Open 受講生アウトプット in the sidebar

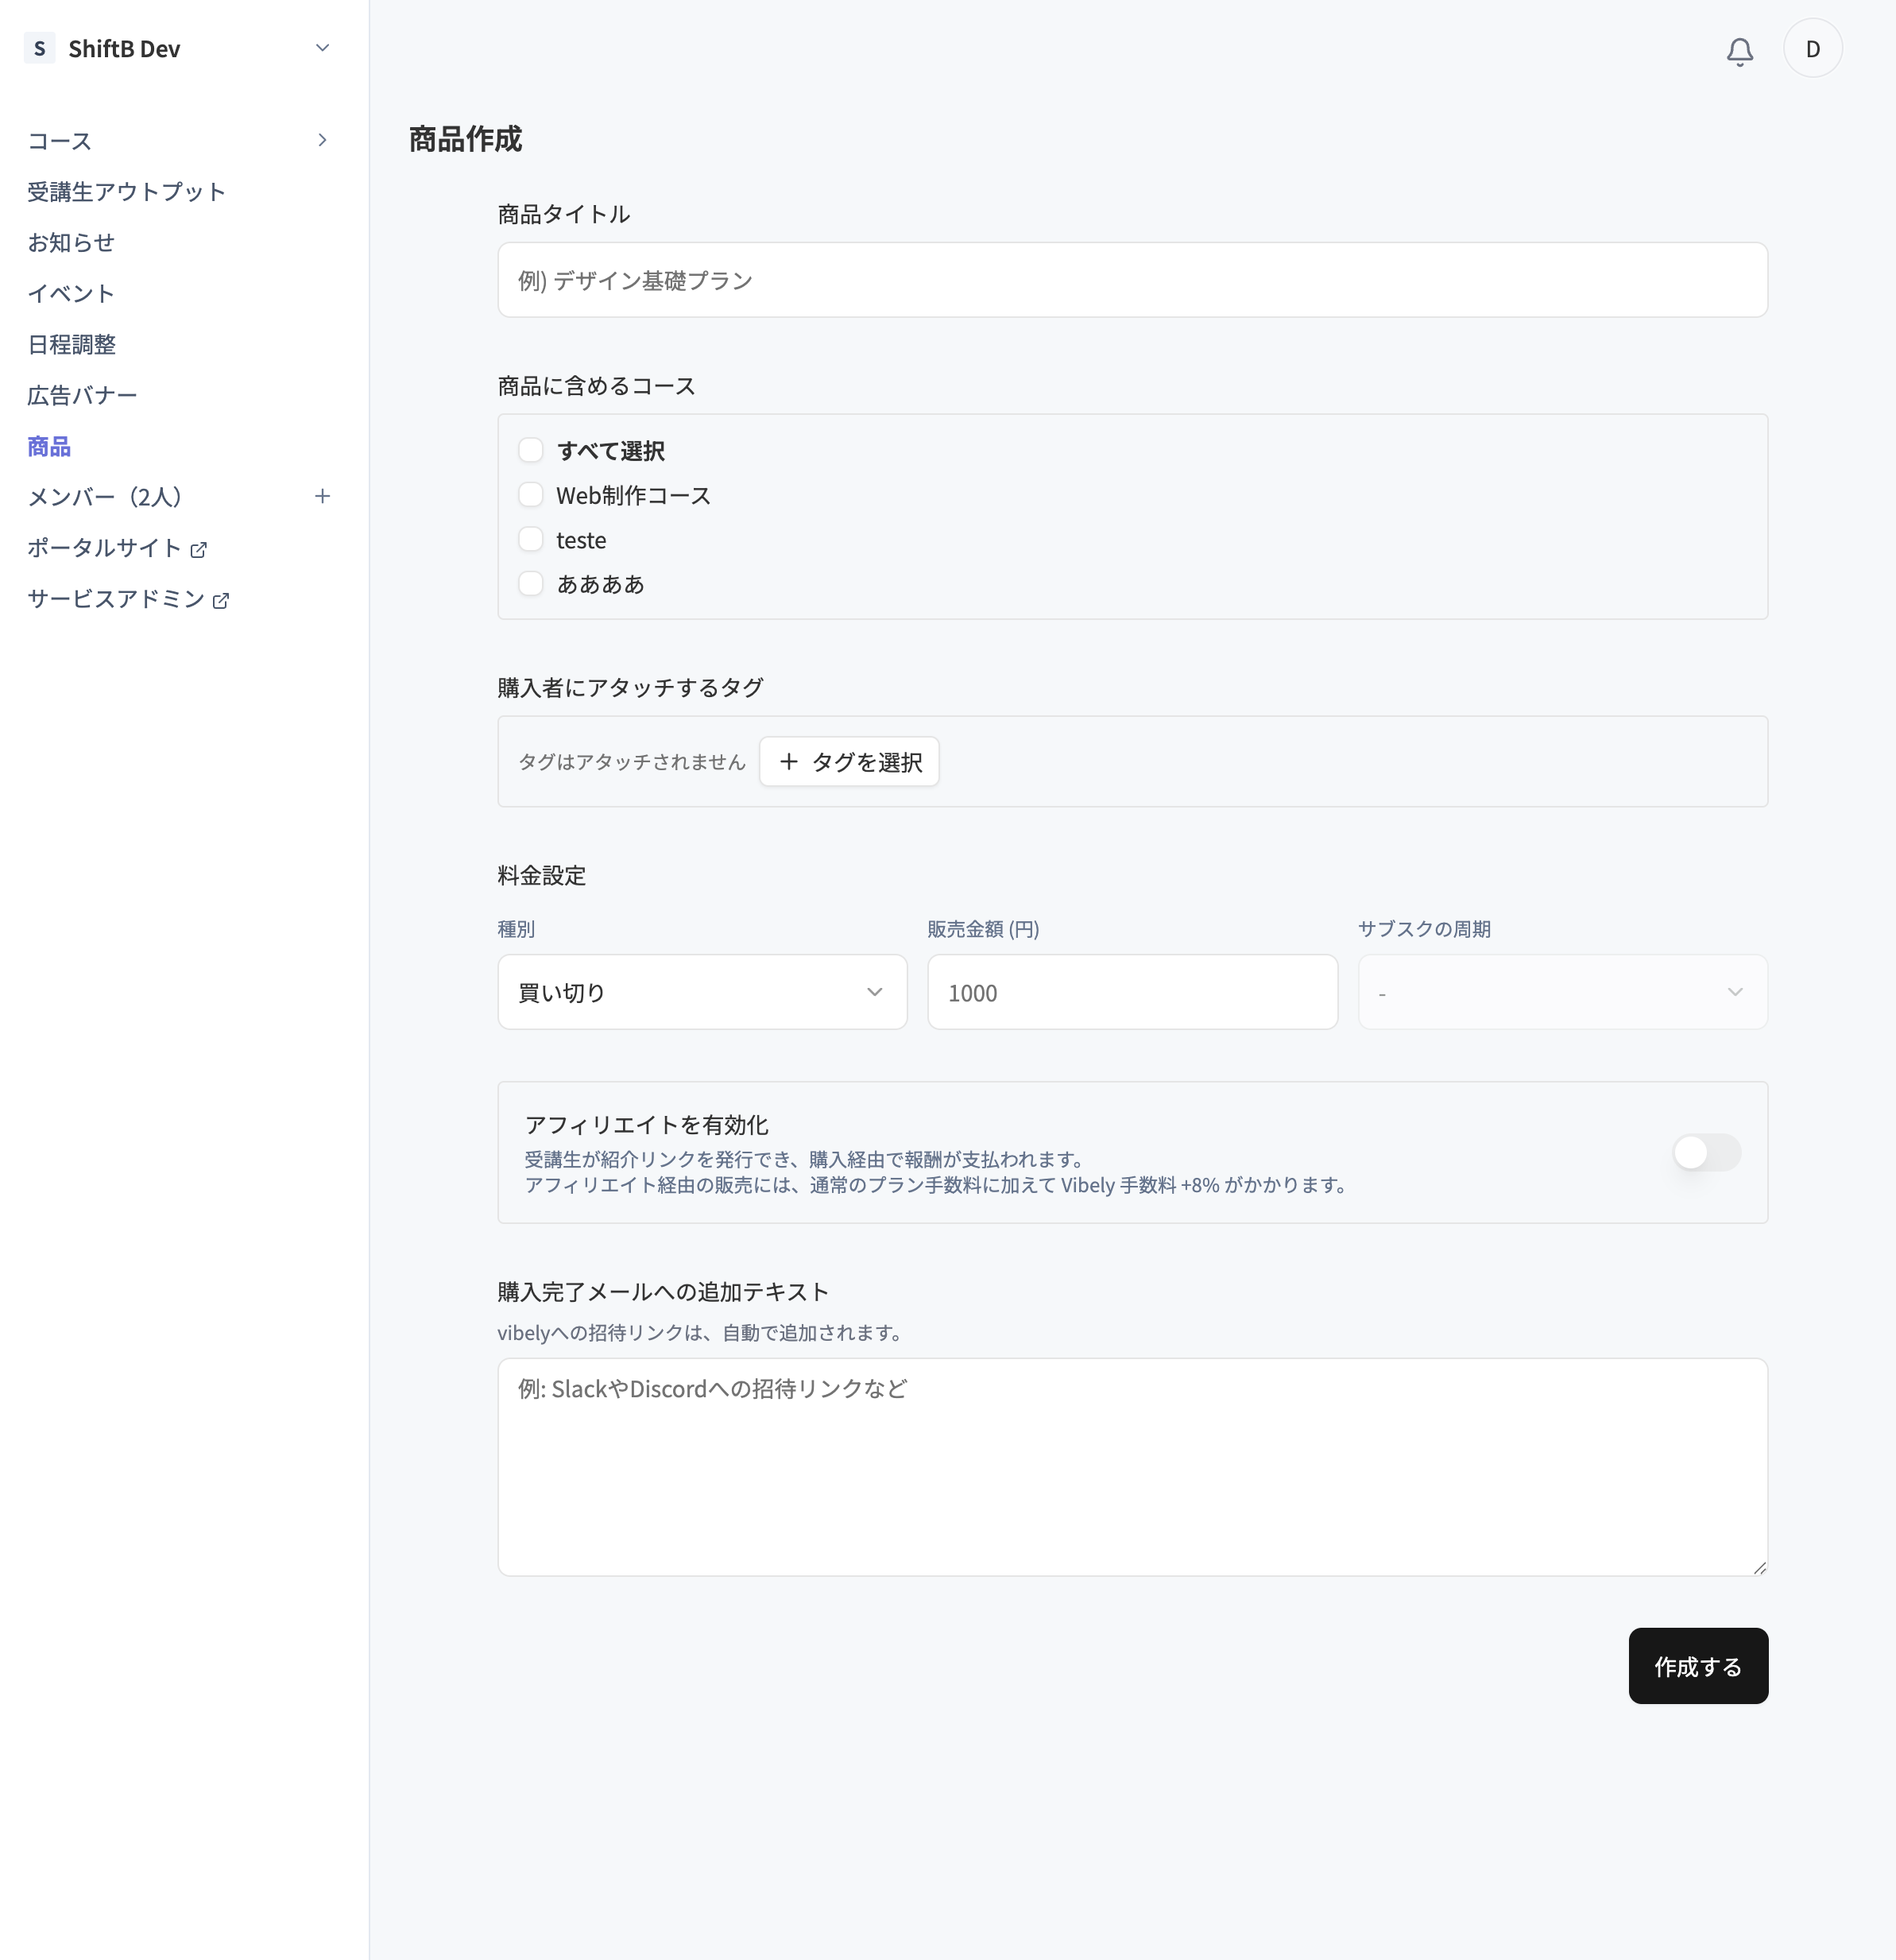(x=127, y=192)
